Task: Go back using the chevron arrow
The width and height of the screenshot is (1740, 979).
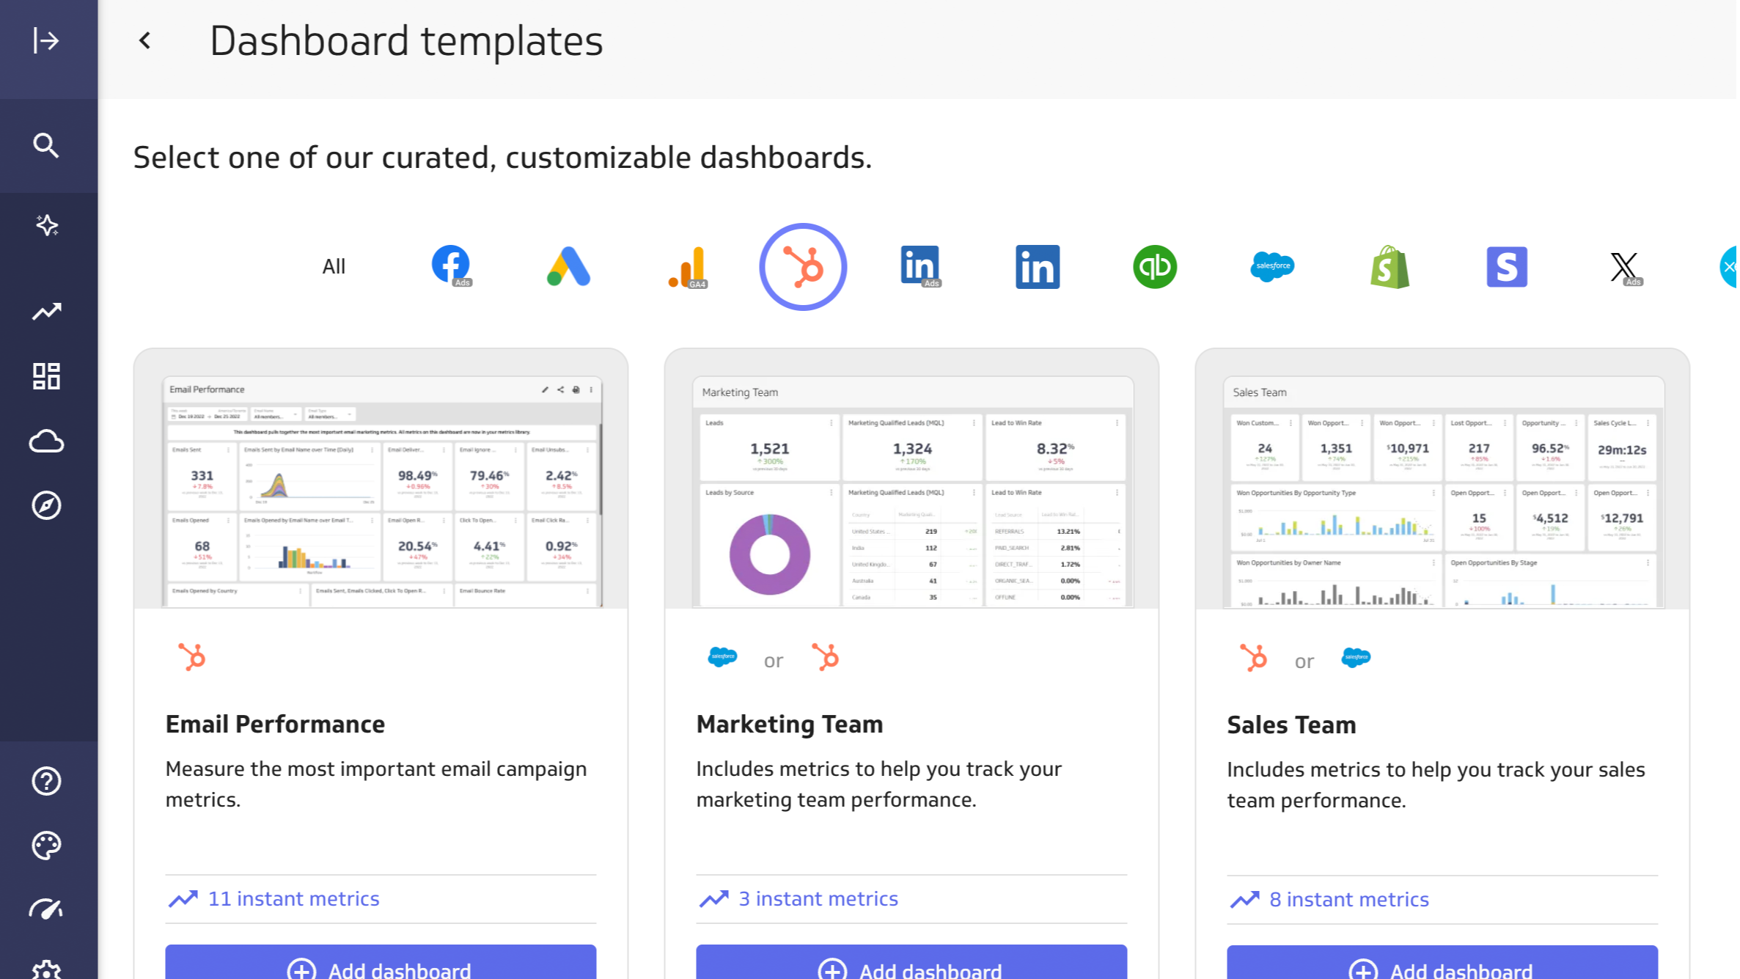Action: click(145, 40)
